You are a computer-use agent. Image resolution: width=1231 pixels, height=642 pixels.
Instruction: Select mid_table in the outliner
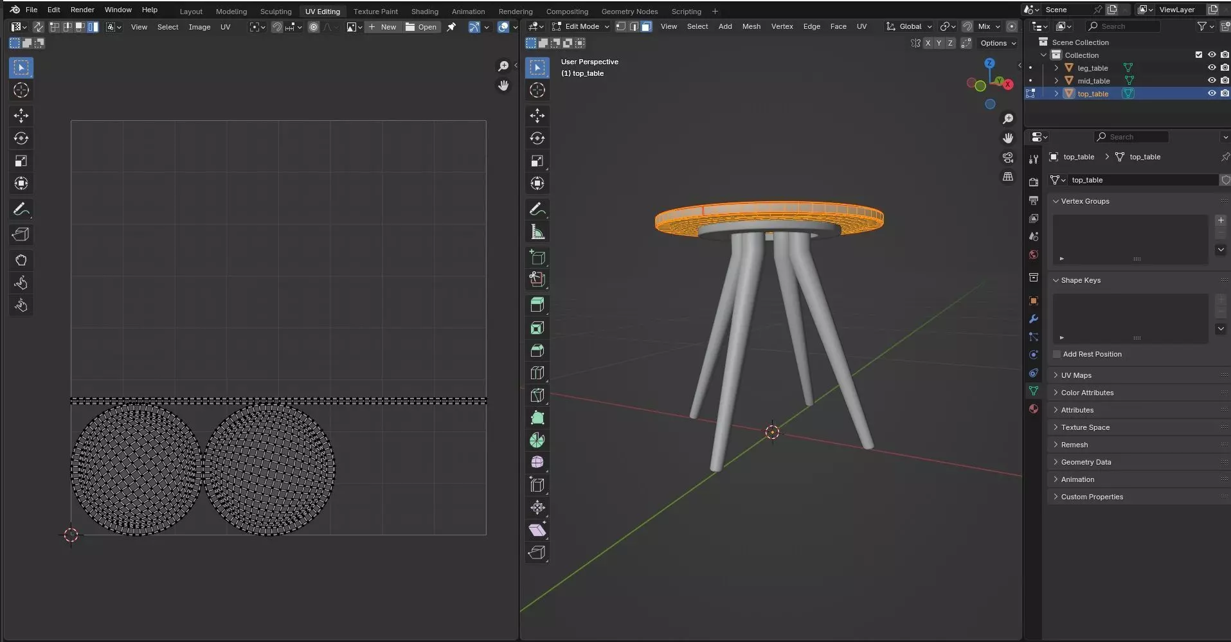[1093, 81]
